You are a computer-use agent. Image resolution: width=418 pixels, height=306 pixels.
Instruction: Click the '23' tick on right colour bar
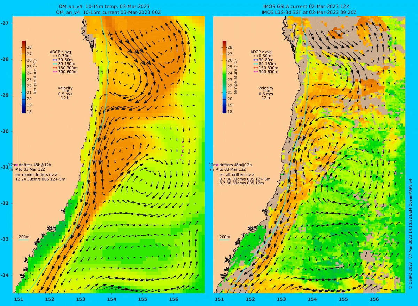(x=230, y=79)
